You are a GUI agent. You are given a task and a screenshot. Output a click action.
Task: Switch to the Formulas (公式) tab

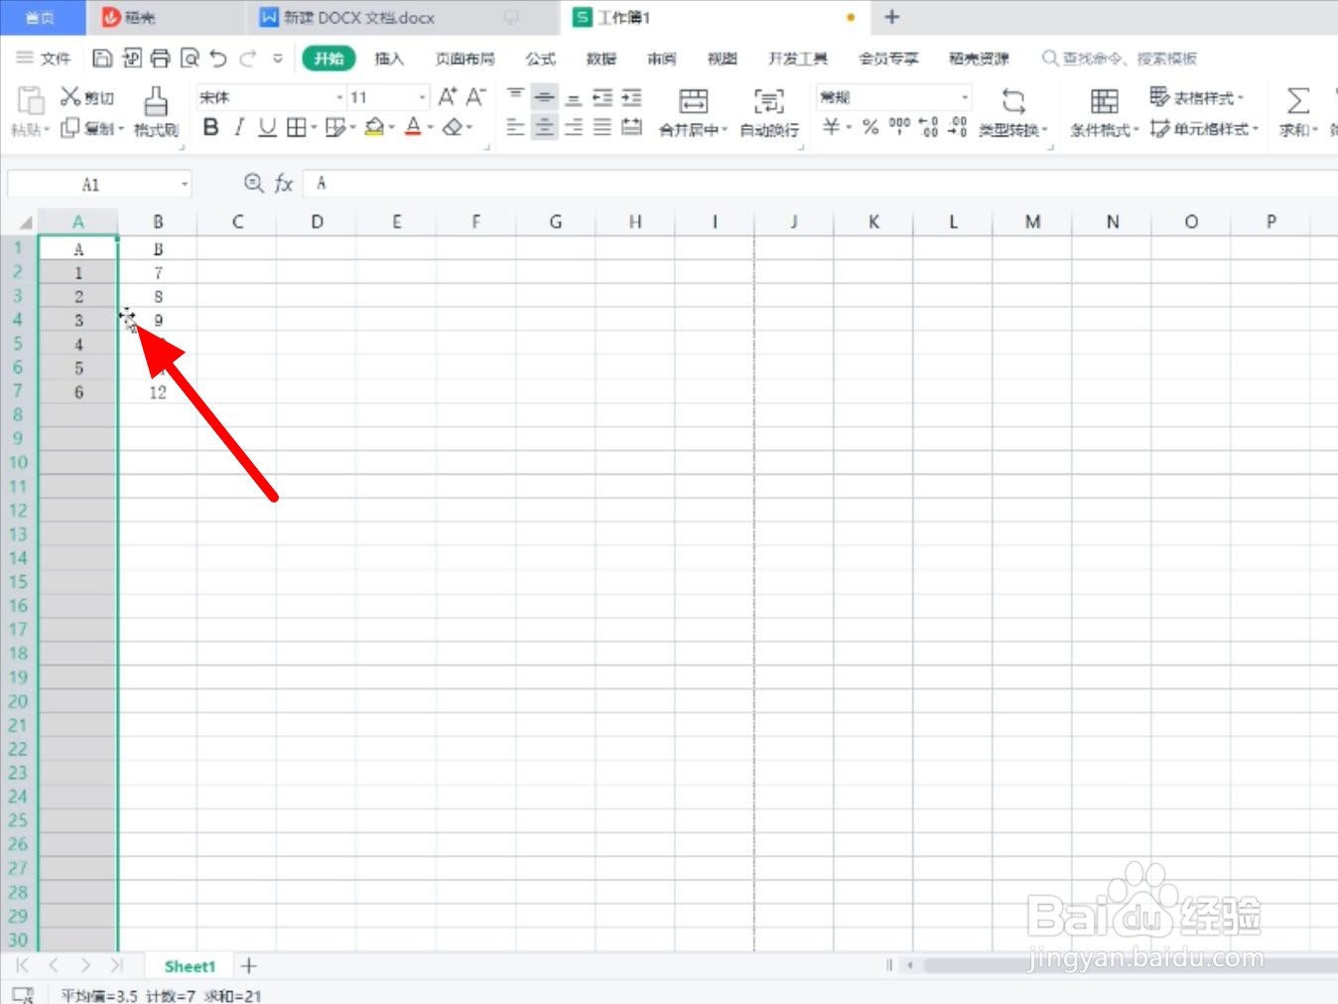point(540,59)
